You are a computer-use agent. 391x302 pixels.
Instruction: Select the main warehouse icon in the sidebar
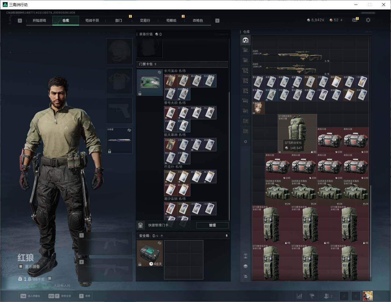[x=246, y=40]
